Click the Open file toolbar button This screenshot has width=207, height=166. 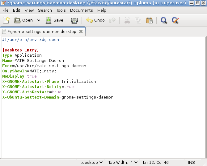tap(23, 20)
